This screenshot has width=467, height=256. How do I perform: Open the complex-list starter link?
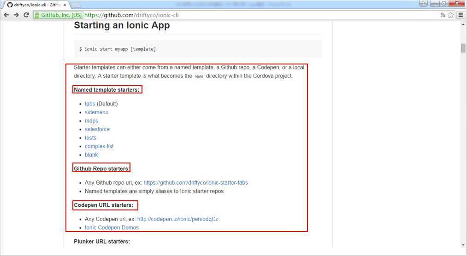[x=99, y=146]
